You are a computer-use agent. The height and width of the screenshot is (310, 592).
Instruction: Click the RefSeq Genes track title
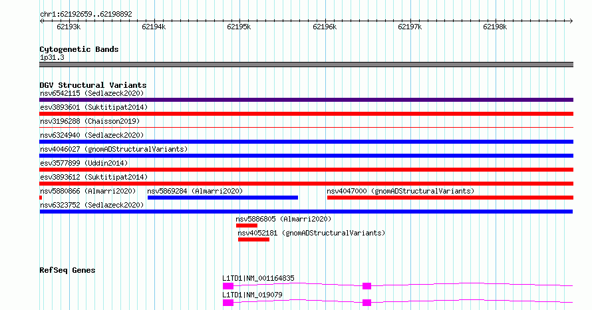[x=67, y=270]
